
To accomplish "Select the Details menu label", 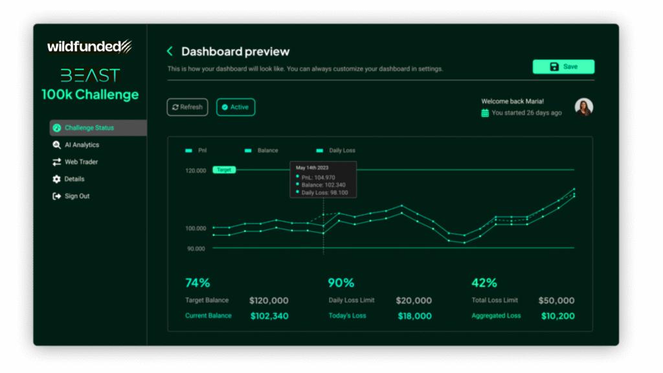I will click(74, 179).
